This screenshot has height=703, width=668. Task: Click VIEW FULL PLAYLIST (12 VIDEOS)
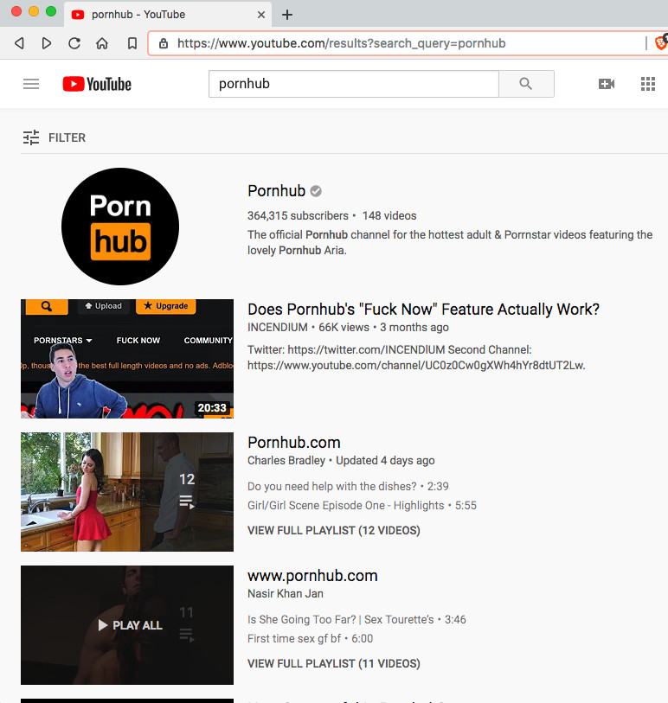[333, 530]
